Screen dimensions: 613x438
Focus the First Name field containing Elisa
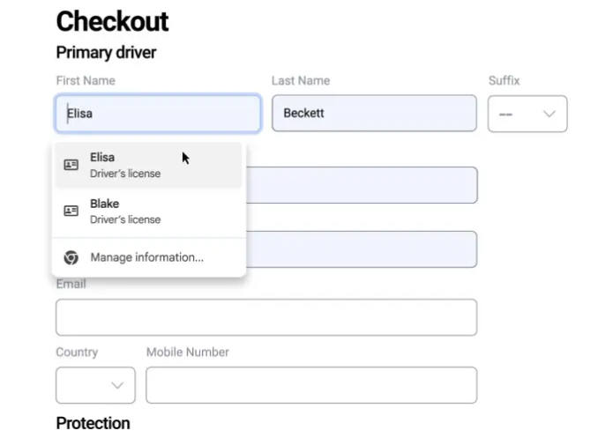click(x=159, y=114)
